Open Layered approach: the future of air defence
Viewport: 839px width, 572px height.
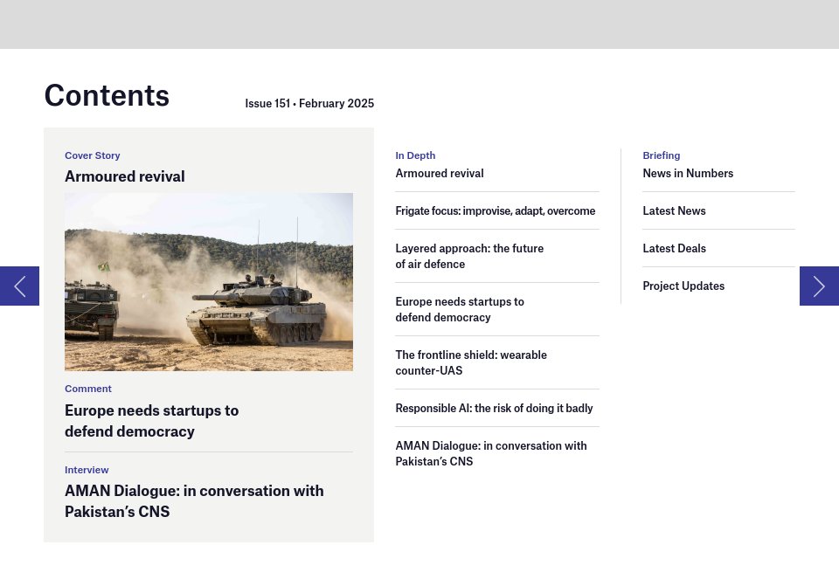point(469,256)
